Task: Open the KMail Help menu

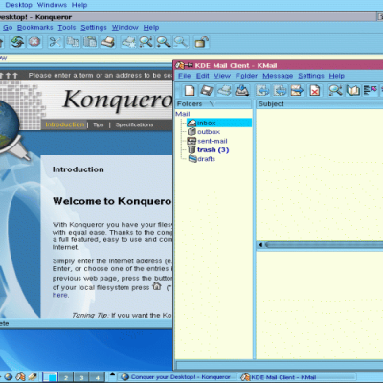Action: pyautogui.click(x=337, y=76)
